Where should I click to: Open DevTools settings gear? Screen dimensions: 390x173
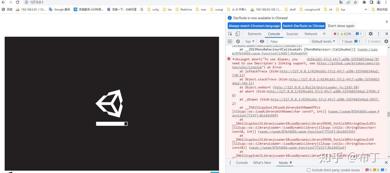370,34
